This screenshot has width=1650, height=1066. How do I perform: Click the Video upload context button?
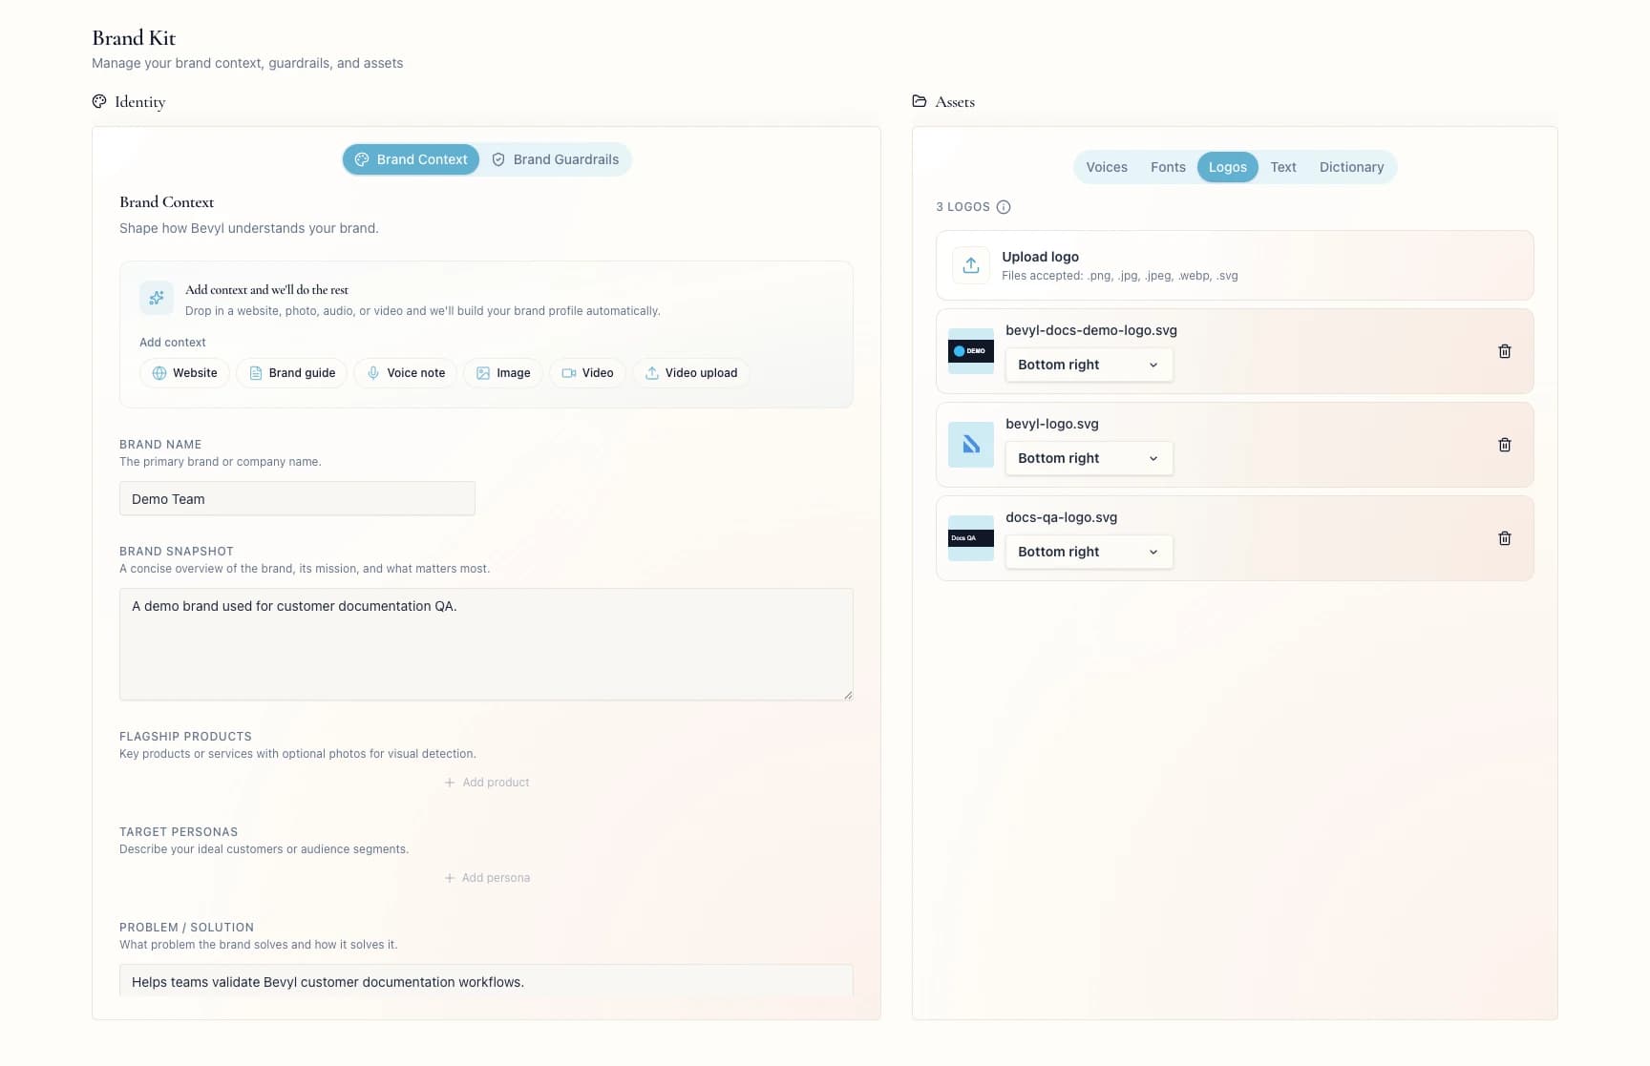[691, 373]
